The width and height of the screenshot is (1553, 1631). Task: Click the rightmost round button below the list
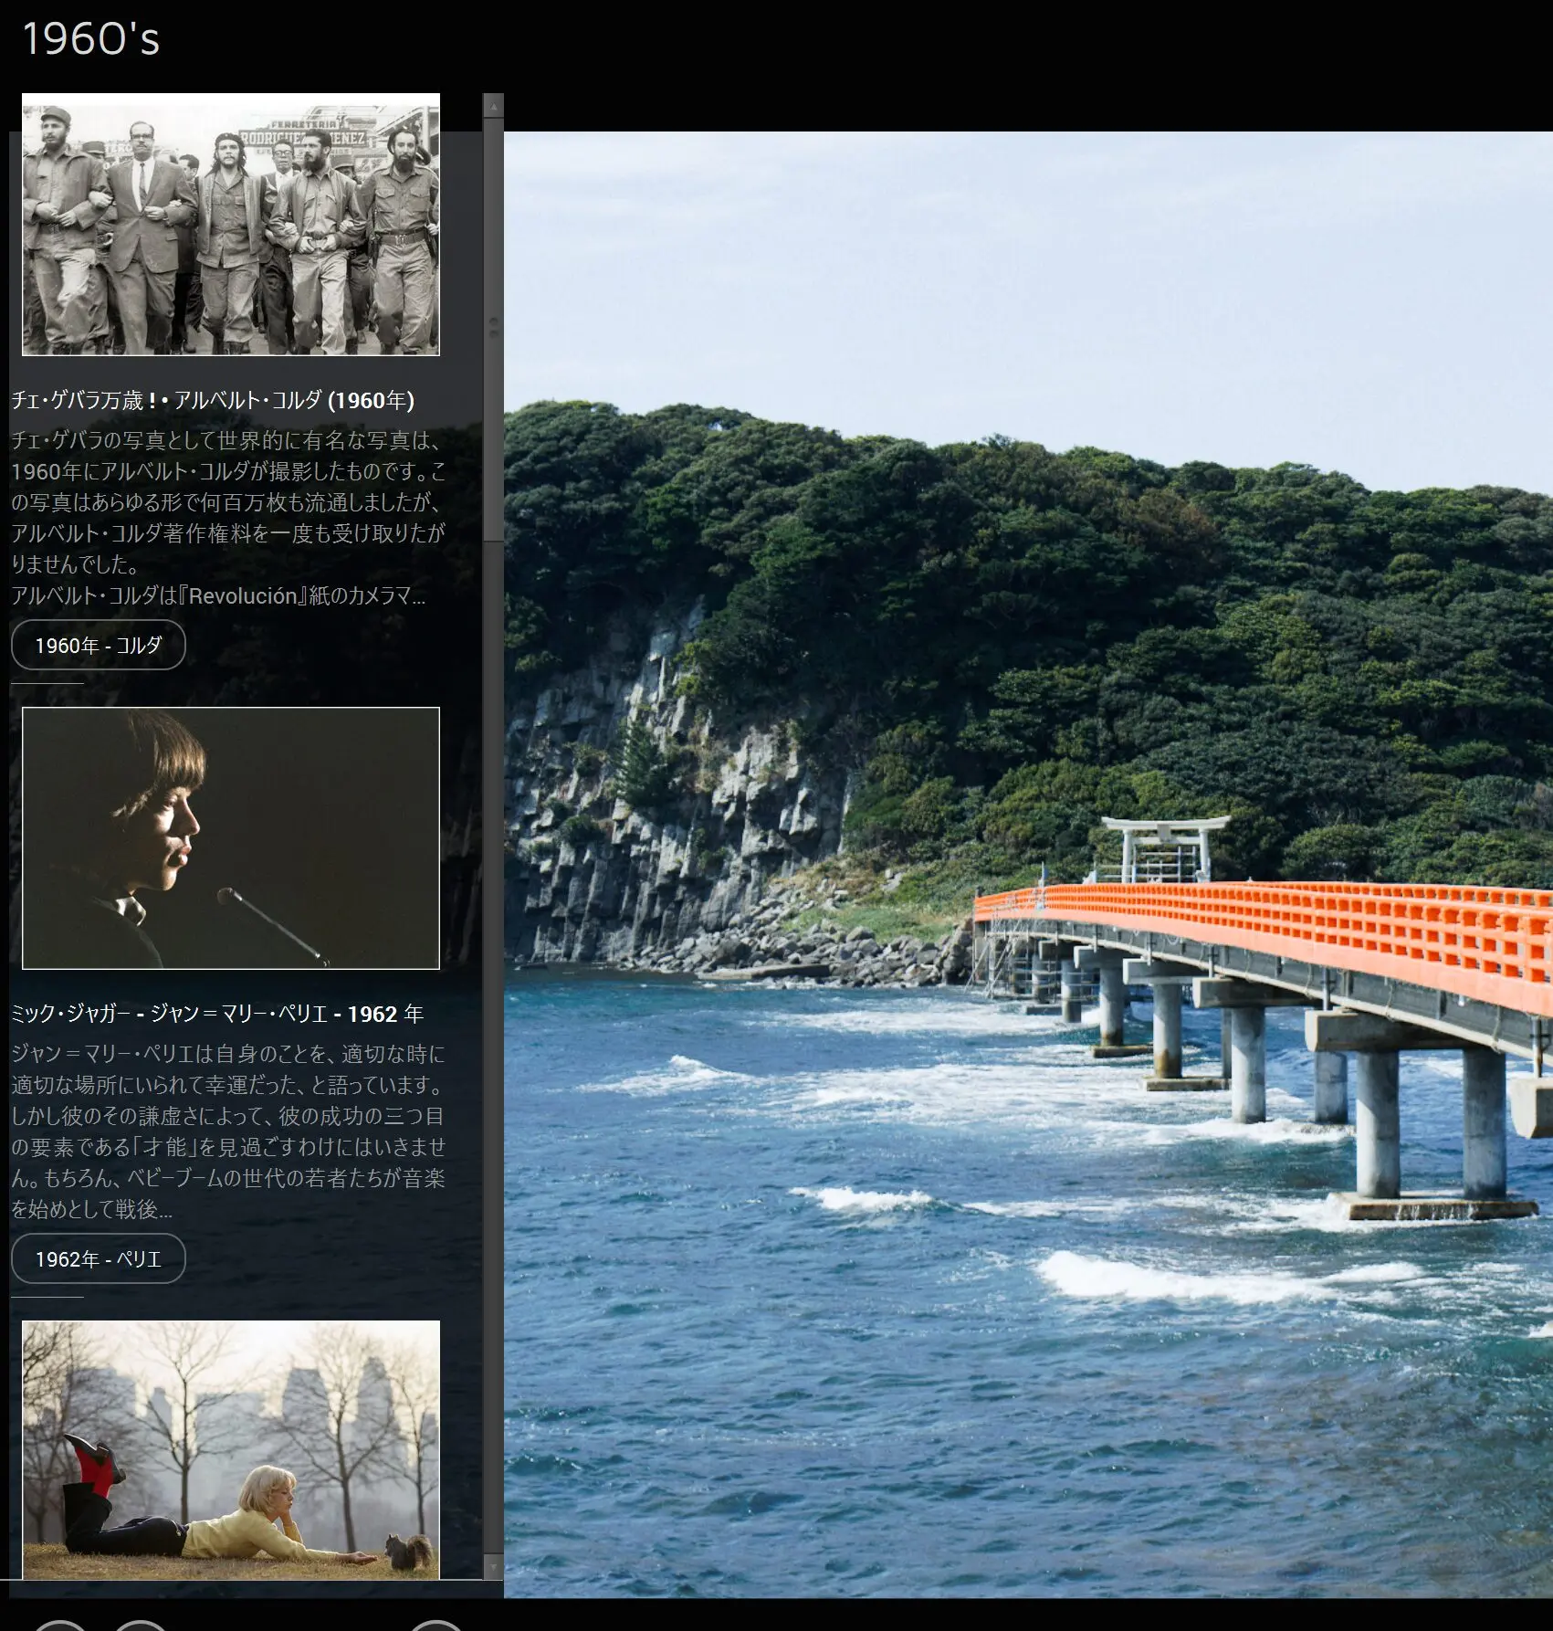coord(436,1625)
